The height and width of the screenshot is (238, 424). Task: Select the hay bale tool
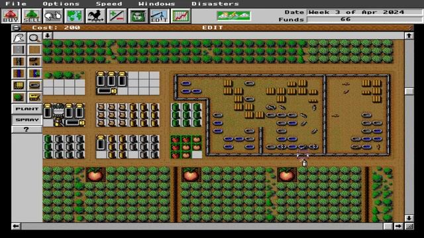(19, 85)
